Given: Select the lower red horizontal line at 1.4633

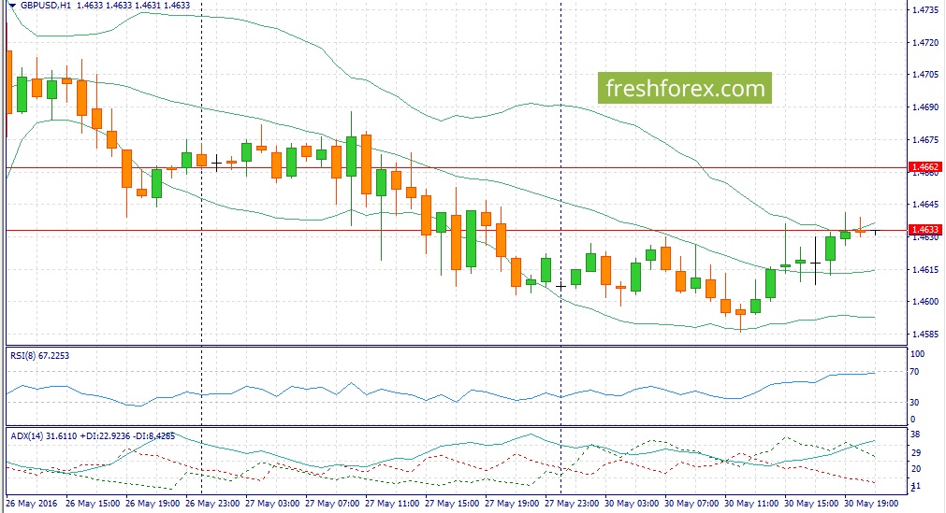Looking at the screenshot, I should coord(456,230).
